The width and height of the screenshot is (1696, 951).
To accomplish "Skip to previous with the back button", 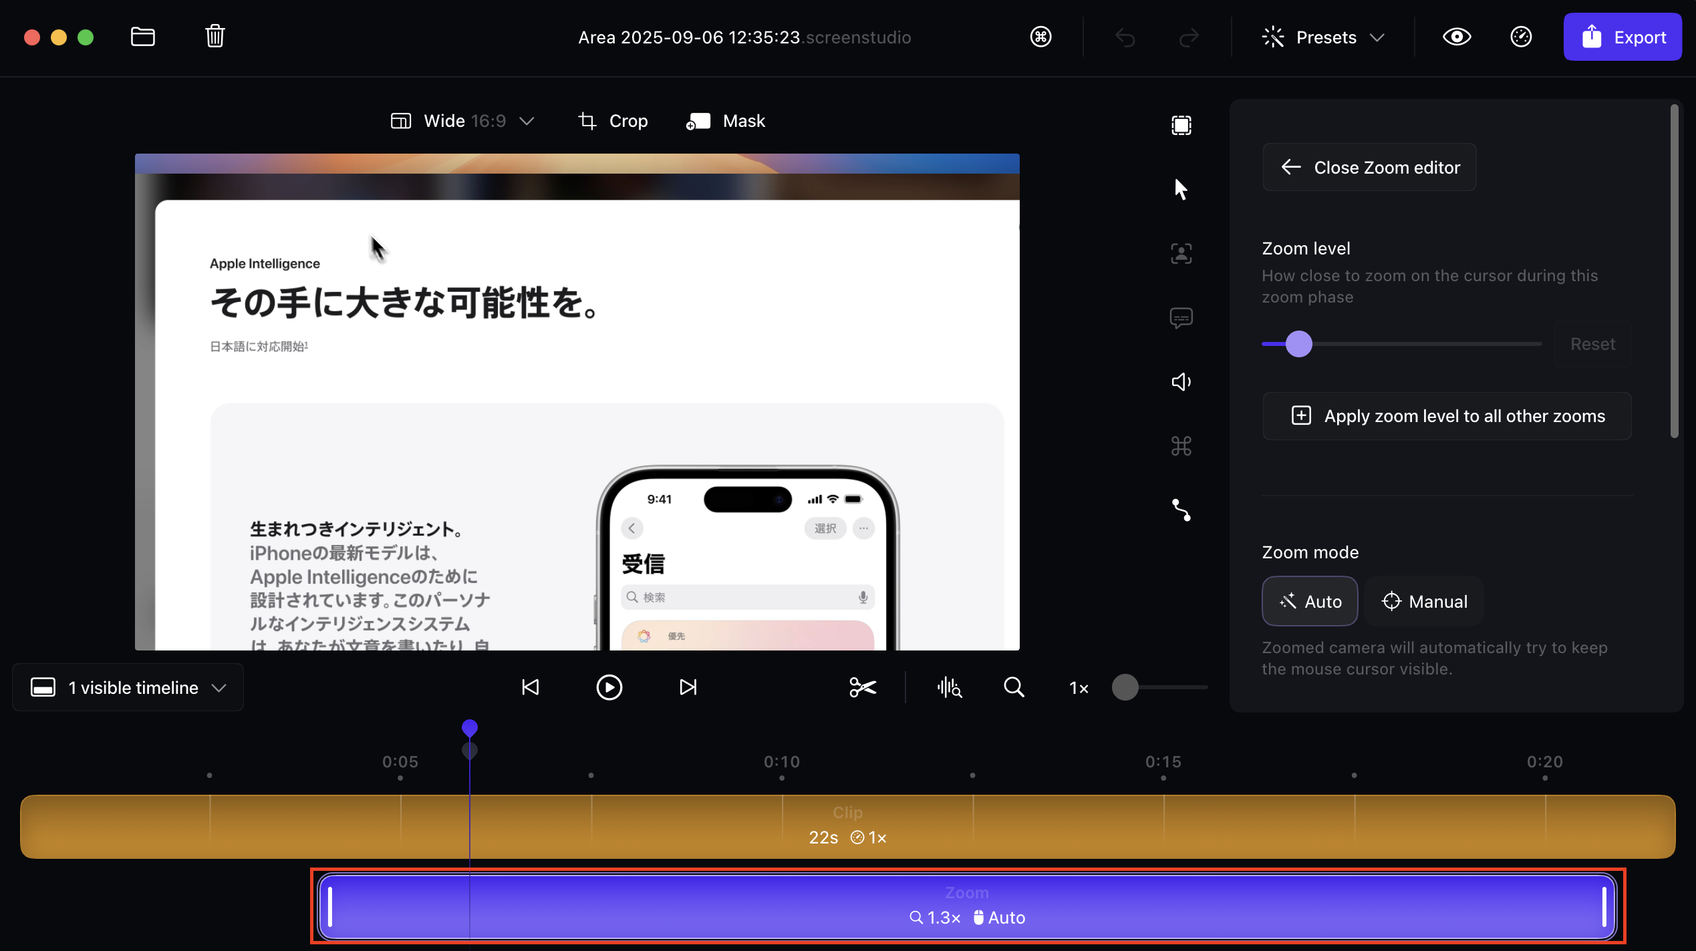I will pos(530,687).
